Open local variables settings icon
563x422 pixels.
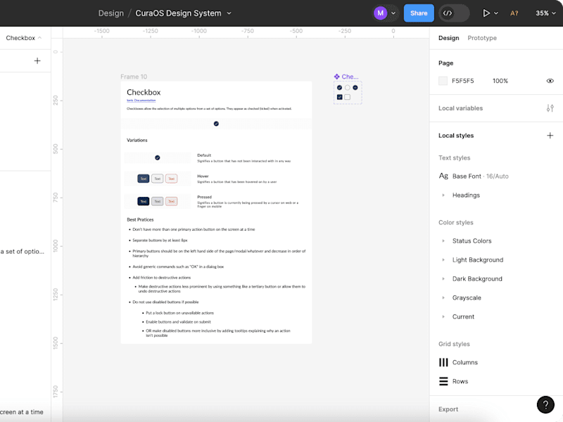pyautogui.click(x=550, y=108)
